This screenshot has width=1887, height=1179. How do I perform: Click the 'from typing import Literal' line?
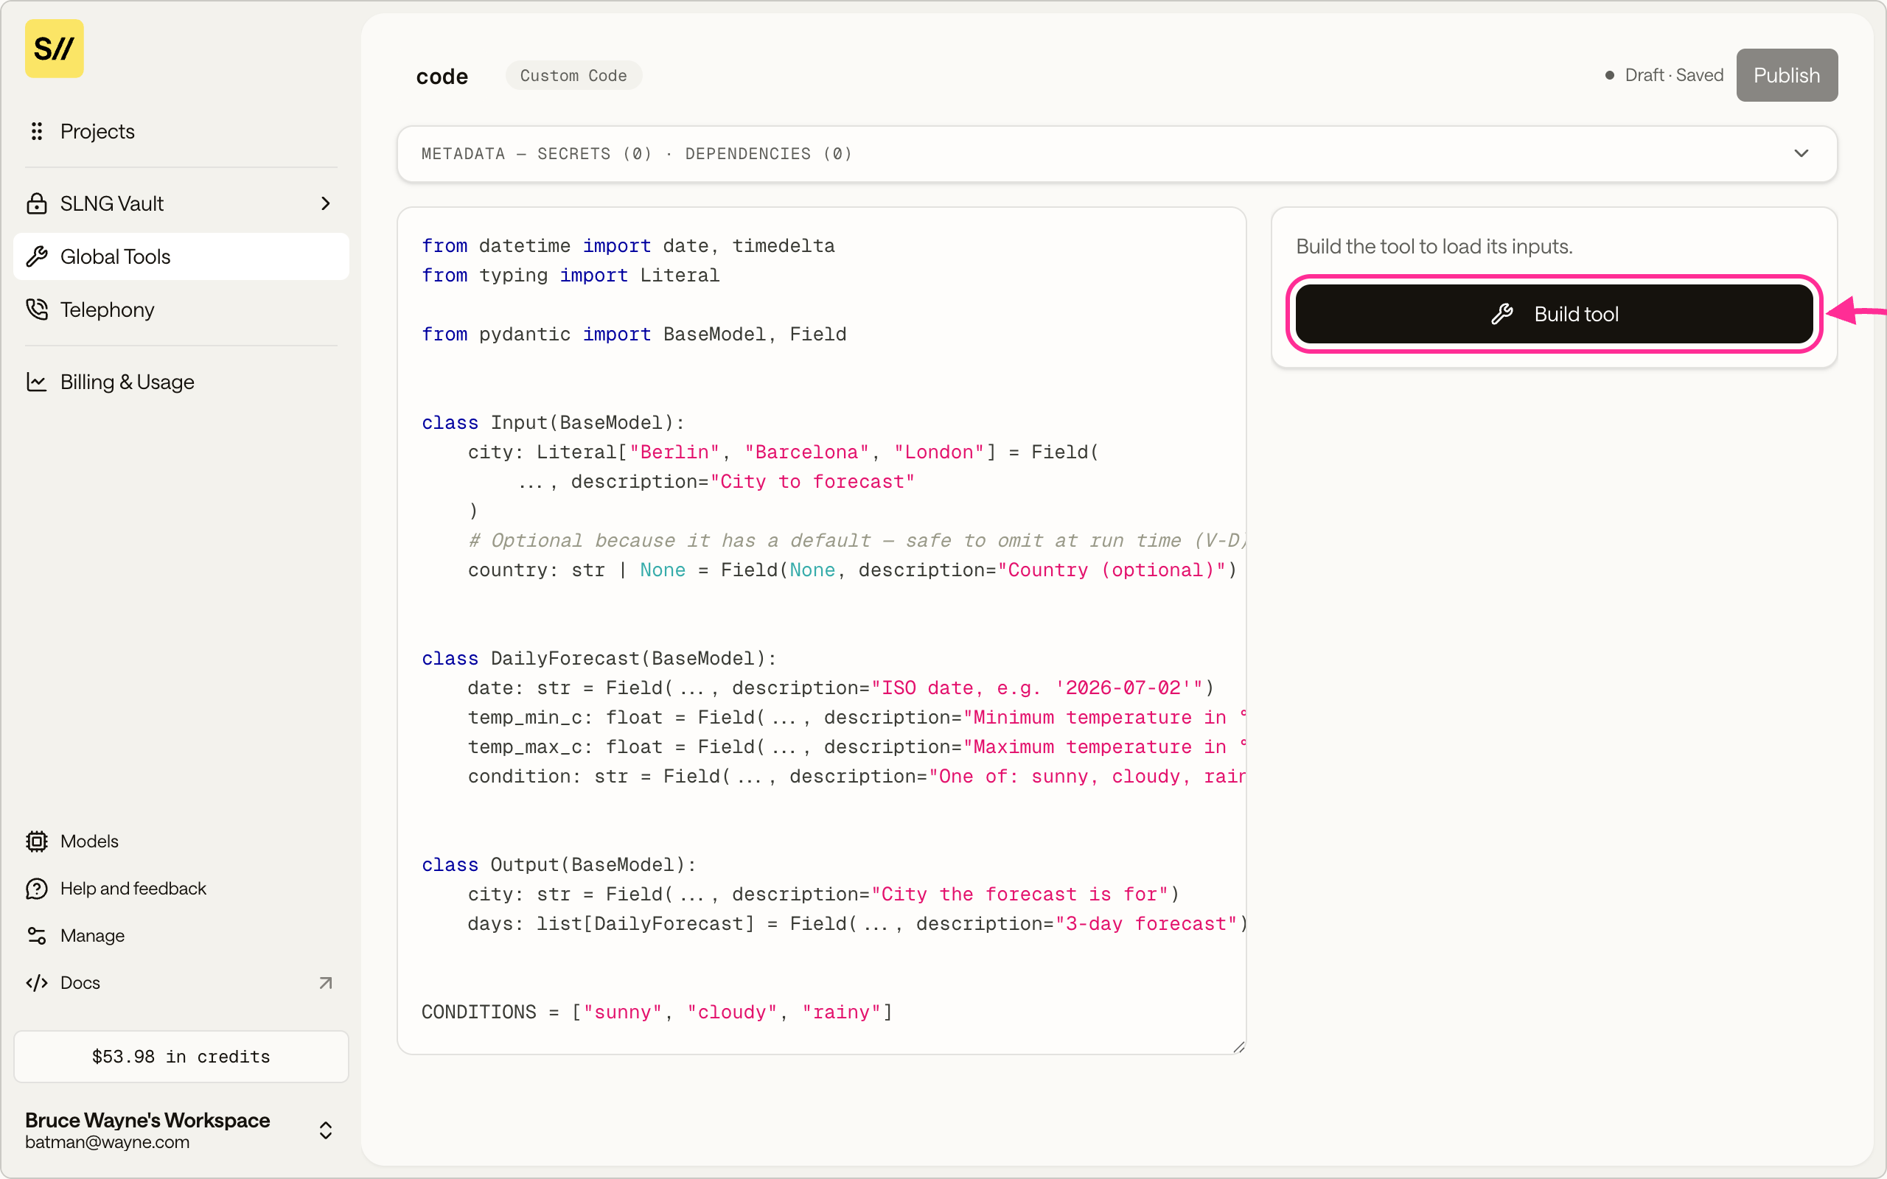(x=570, y=276)
